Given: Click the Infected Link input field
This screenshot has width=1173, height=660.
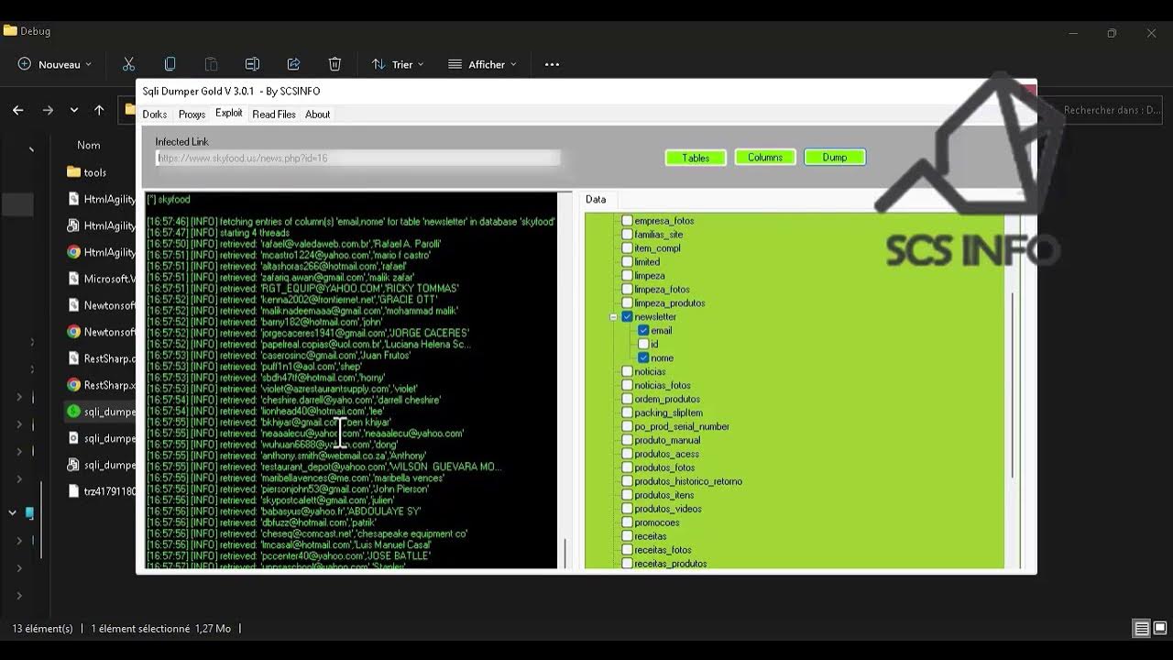Looking at the screenshot, I should coord(358,158).
